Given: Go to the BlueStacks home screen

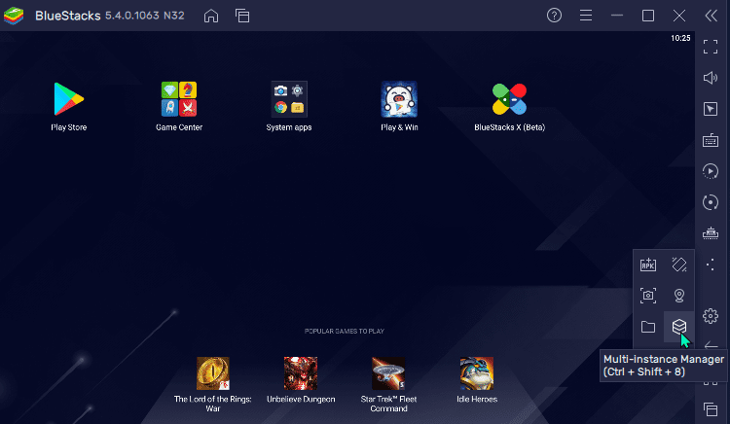Looking at the screenshot, I should [211, 16].
